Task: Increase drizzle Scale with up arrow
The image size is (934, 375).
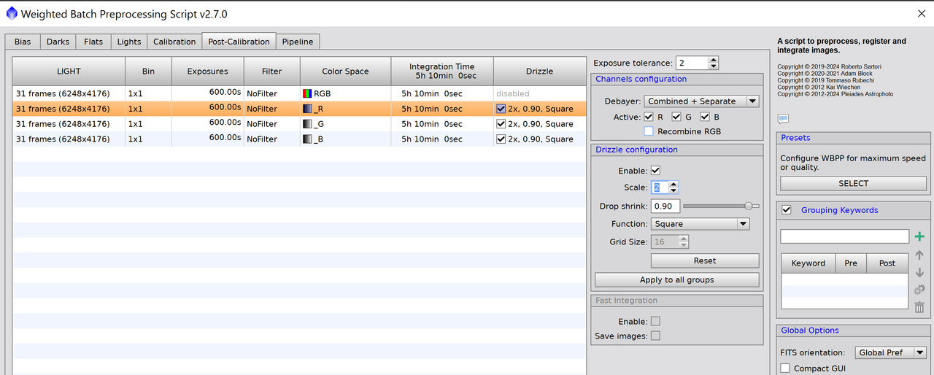Action: (x=674, y=184)
